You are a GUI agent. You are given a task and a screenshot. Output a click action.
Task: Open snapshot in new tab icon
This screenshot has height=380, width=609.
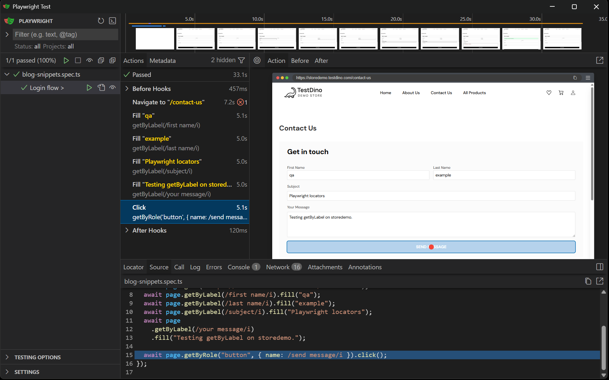(599, 60)
